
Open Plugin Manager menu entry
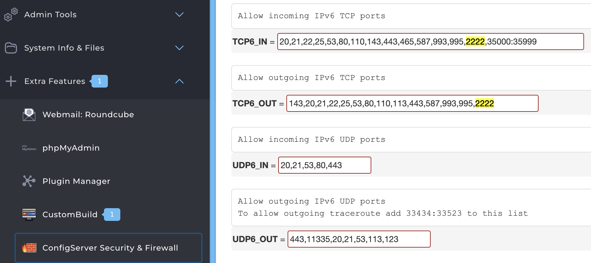pos(76,181)
